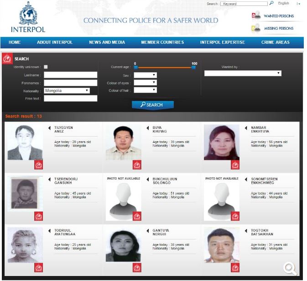Viewport: 307px width, 281px height.
Task: Open photo of Gantuya Nergui
Action: click(x=123, y=245)
